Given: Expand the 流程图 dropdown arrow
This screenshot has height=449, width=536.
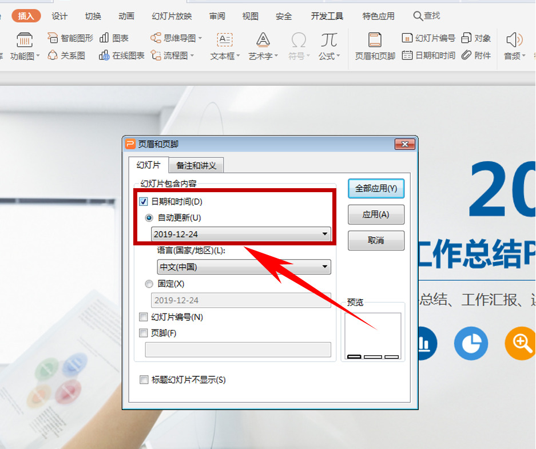Looking at the screenshot, I should (192, 55).
